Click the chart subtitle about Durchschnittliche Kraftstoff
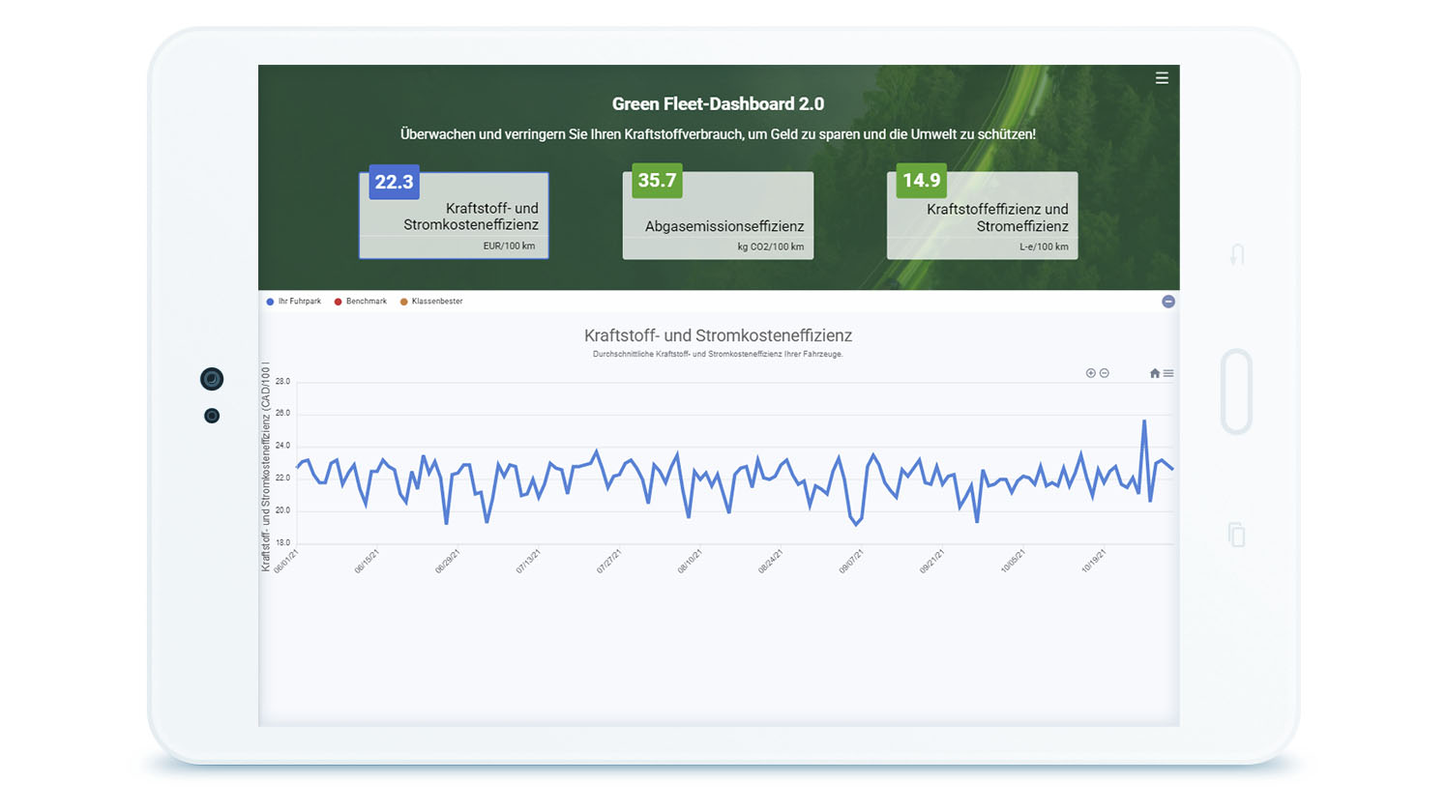The image size is (1447, 812). [x=718, y=355]
